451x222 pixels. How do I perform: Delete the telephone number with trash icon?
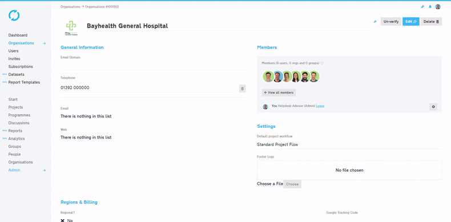click(242, 88)
